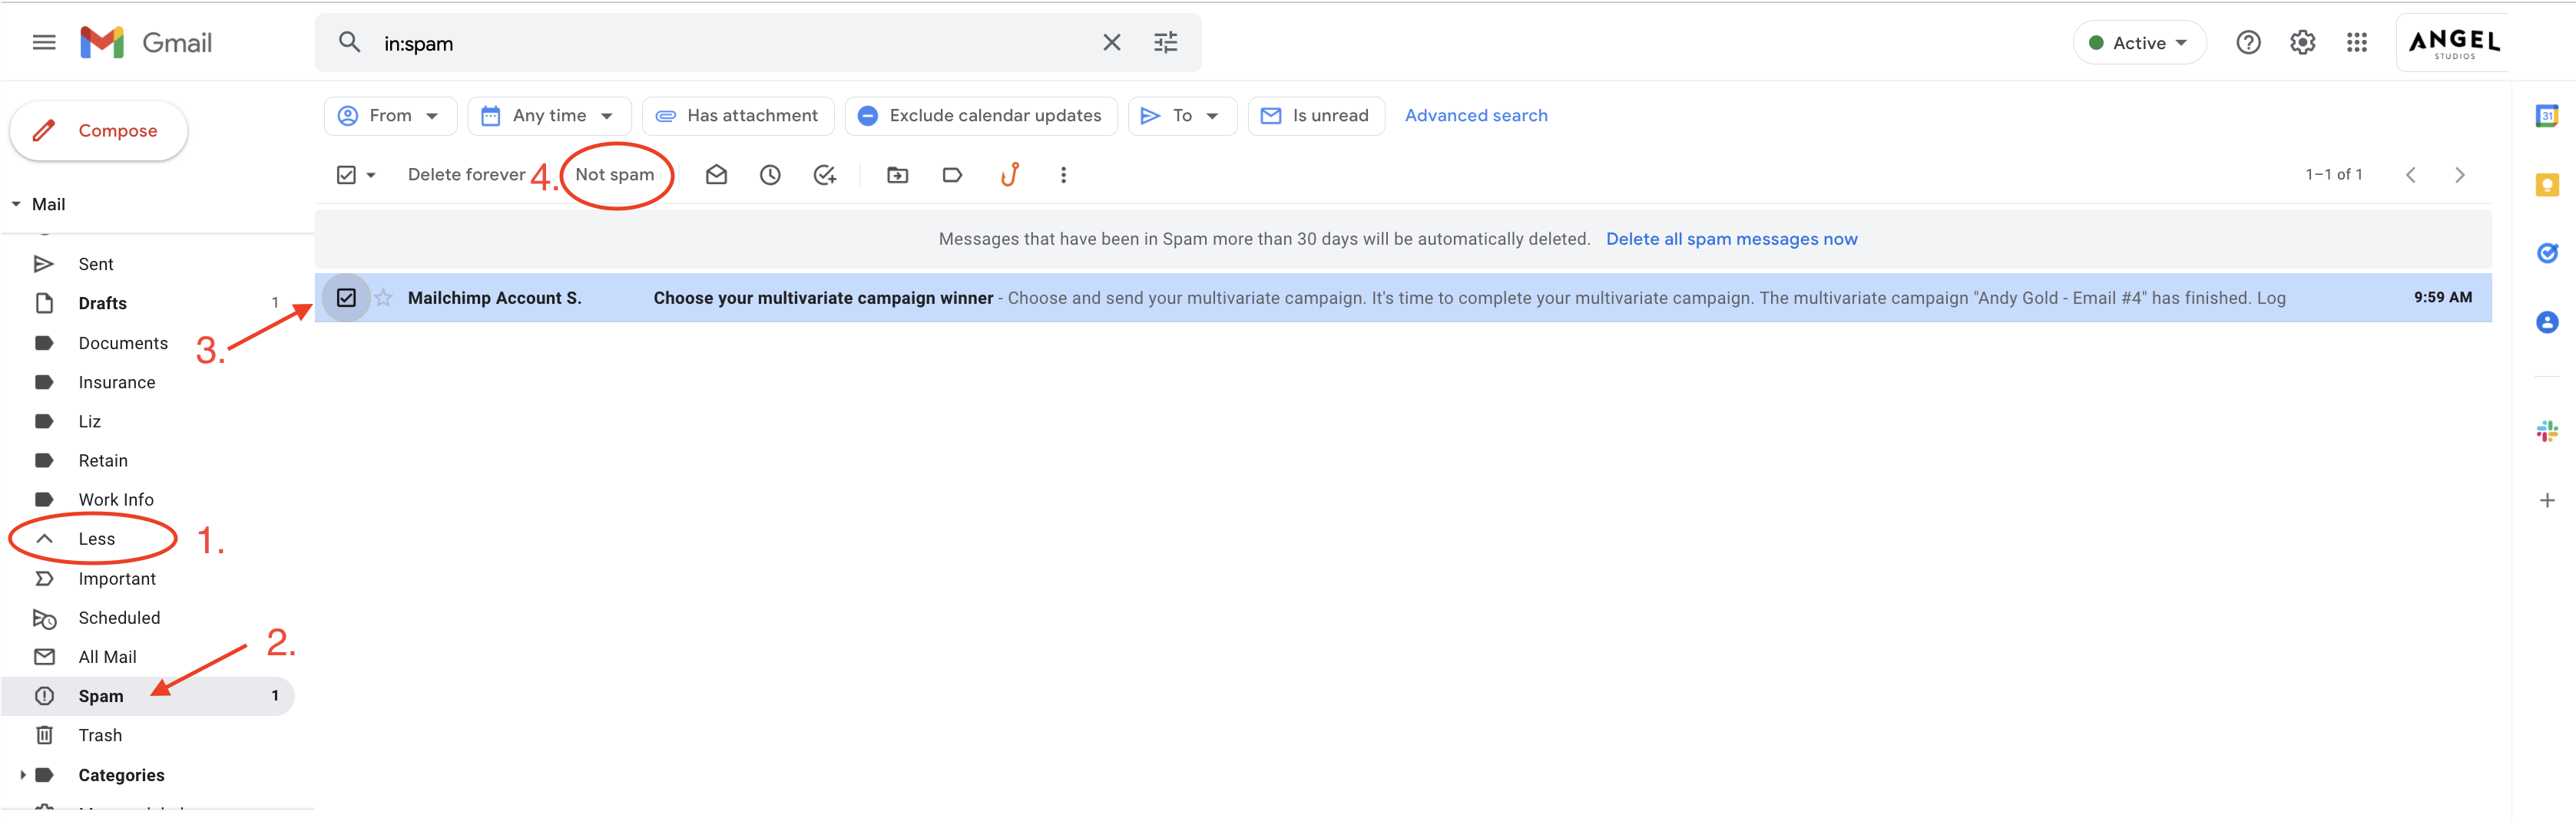The image size is (2576, 821).
Task: Click the Snooze clock icon
Action: pyautogui.click(x=770, y=175)
